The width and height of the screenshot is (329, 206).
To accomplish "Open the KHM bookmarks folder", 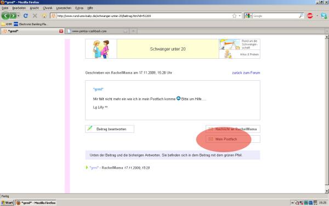I will (7, 24).
